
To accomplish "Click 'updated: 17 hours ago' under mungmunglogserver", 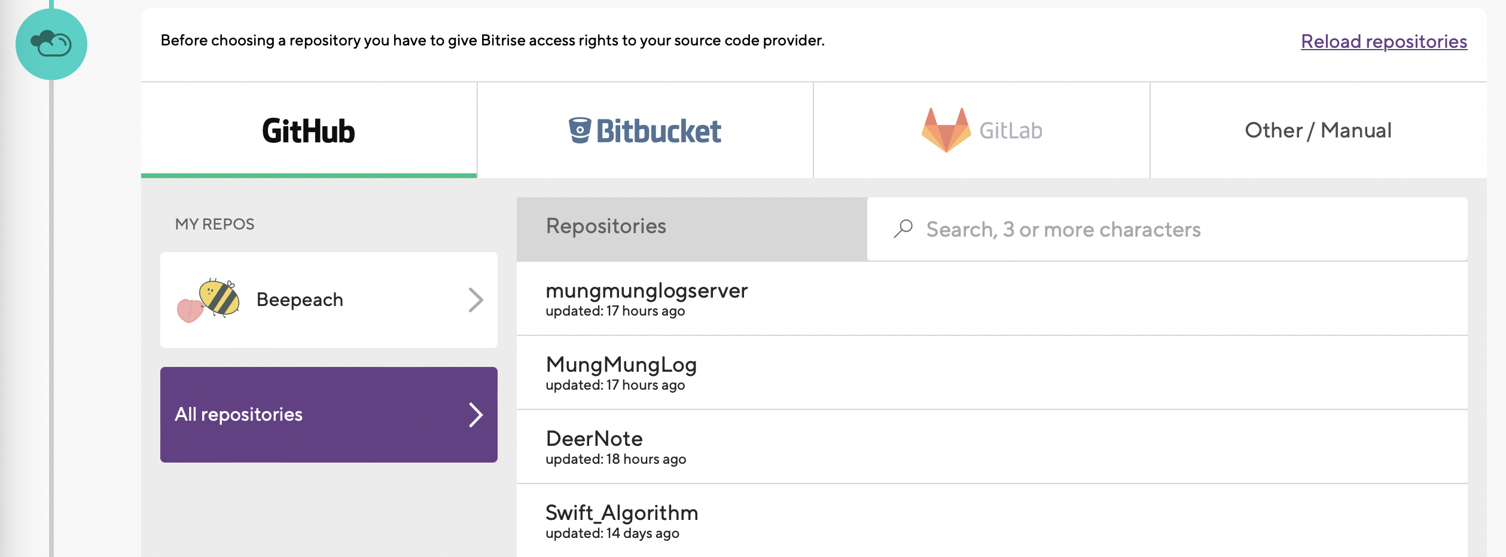I will click(x=615, y=311).
